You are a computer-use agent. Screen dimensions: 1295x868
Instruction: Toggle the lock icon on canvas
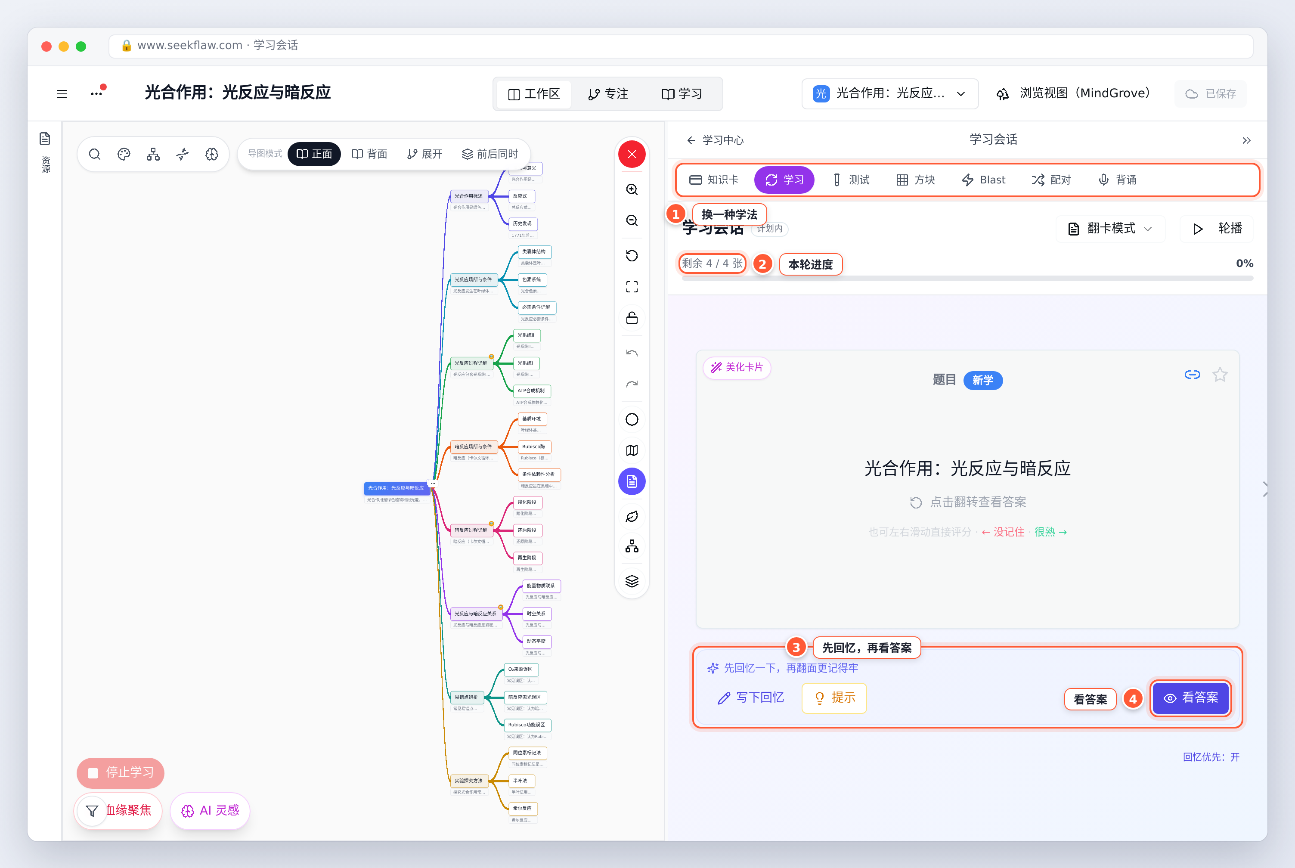point(632,318)
